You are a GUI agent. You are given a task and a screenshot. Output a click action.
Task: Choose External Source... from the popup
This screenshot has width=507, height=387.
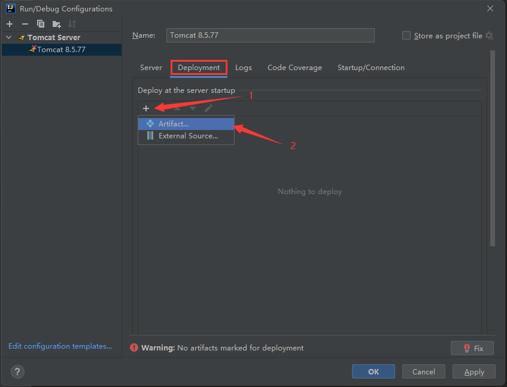[x=187, y=136]
